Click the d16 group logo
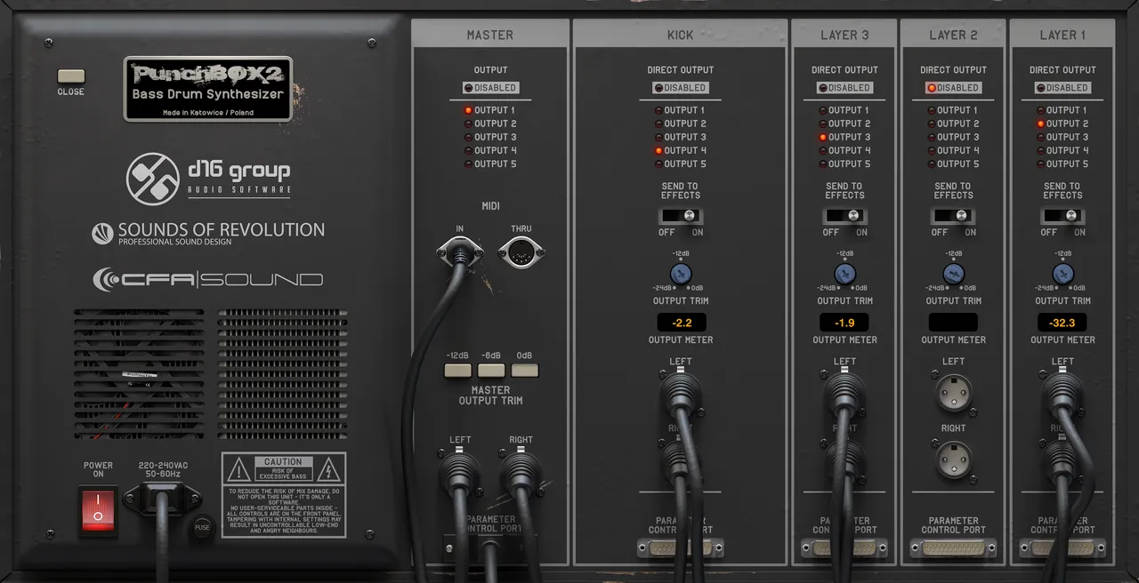Viewport: 1139px width, 583px height. tap(208, 178)
